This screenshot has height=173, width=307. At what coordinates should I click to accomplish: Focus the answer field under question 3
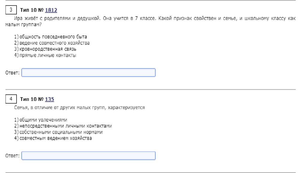pyautogui.click(x=88, y=73)
